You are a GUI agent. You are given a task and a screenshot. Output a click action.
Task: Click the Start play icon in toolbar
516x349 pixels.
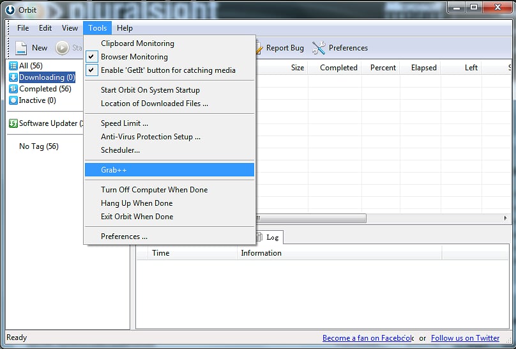(62, 48)
